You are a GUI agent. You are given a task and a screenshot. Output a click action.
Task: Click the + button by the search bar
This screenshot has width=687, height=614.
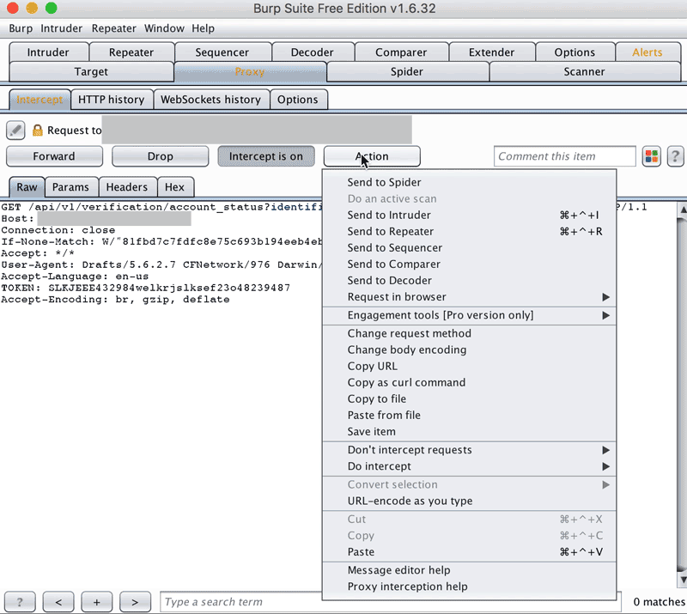[97, 602]
